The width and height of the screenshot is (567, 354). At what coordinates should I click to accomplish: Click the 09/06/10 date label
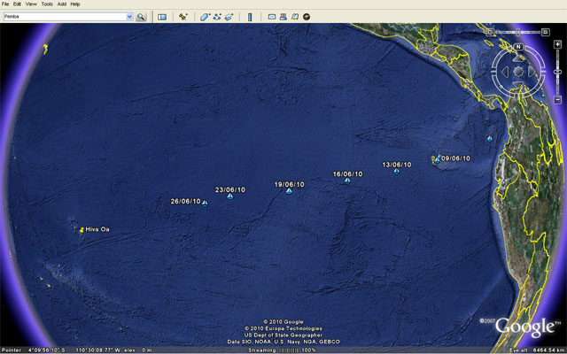pyautogui.click(x=455, y=158)
